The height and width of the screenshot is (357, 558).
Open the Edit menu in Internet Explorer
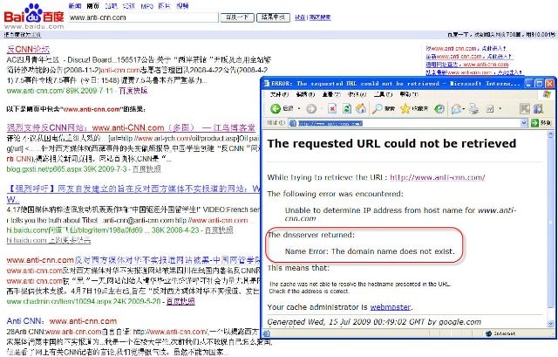pyautogui.click(x=306, y=94)
